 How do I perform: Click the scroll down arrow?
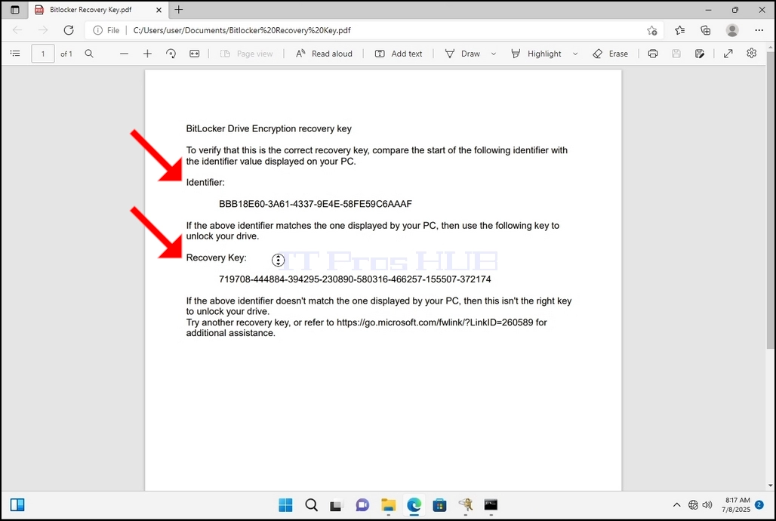[x=771, y=486]
